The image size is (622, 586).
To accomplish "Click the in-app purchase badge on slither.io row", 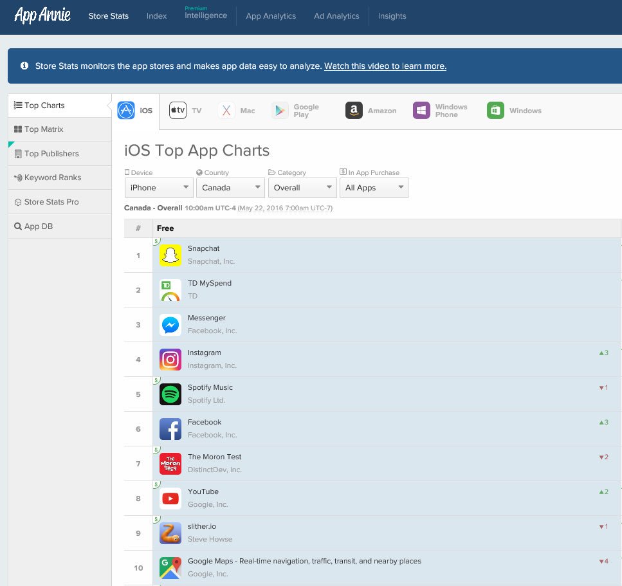I will [x=157, y=519].
